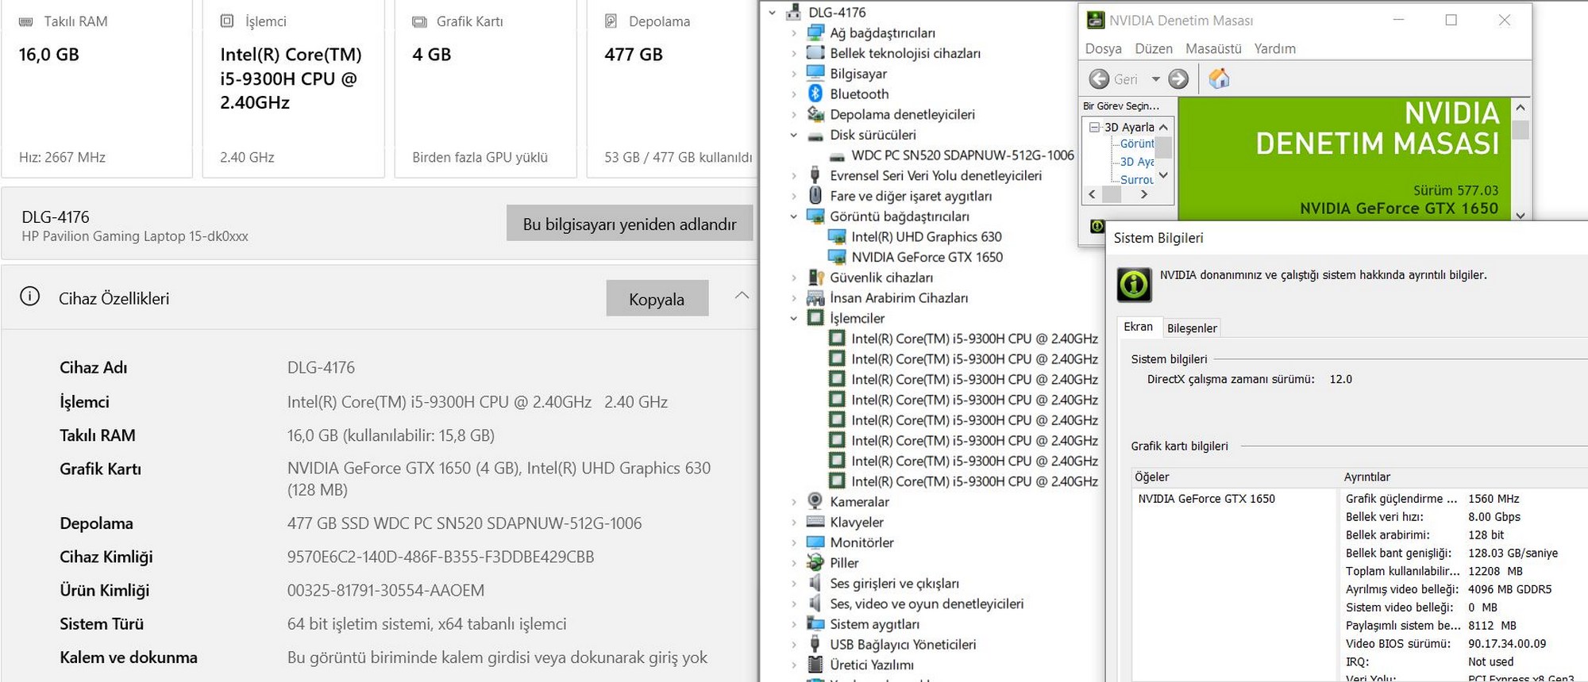Image resolution: width=1588 pixels, height=682 pixels.
Task: Select the Intel(R) UHD Graphics 630 adapter
Action: 926,236
